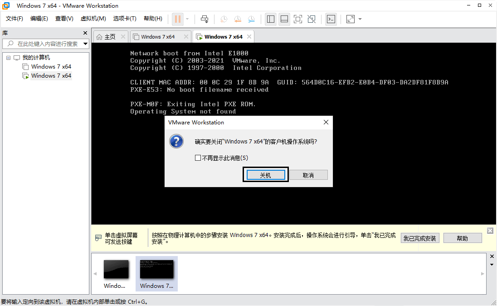
Task: Click thumbnail bar right arrow
Action: click(x=482, y=274)
